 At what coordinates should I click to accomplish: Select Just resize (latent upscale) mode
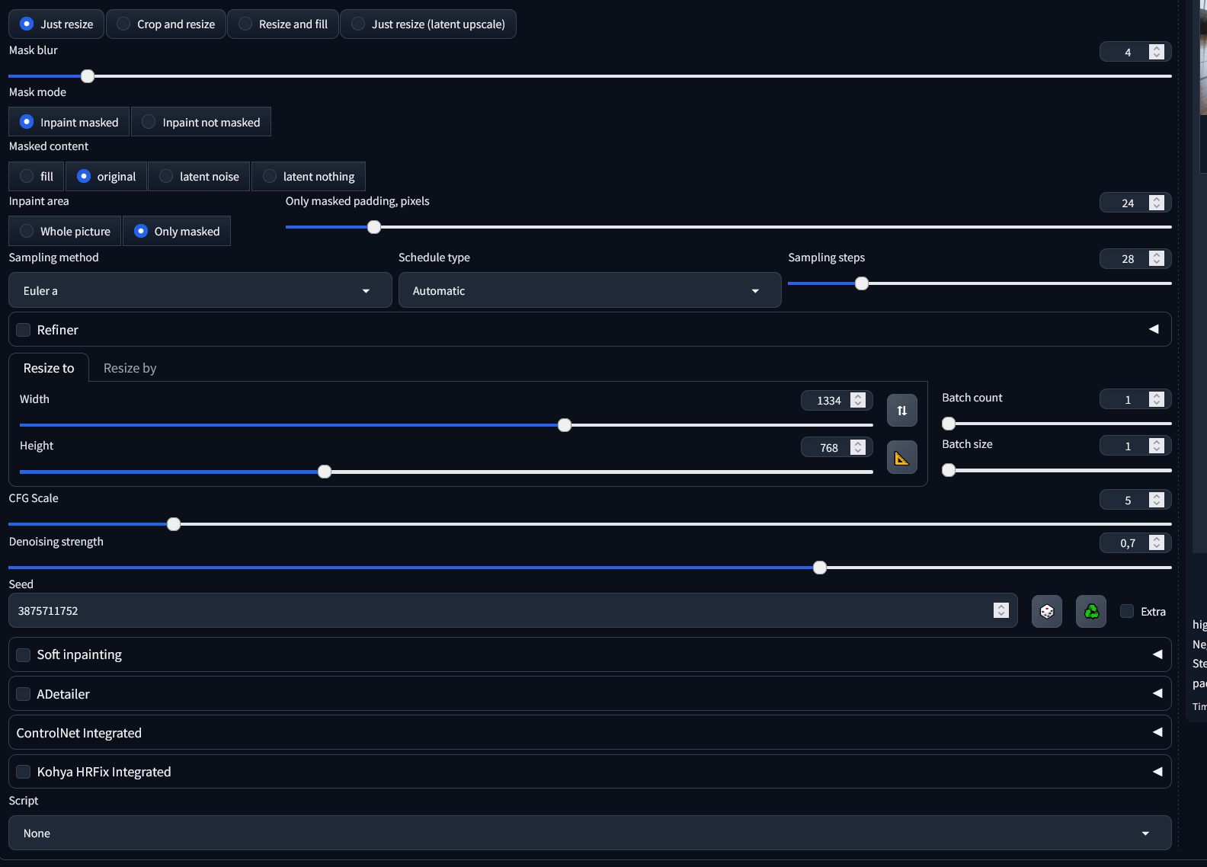pyautogui.click(x=428, y=24)
